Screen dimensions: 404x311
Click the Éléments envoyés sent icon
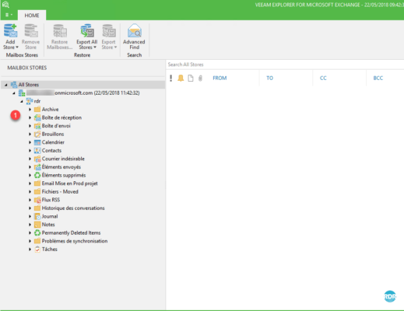point(37,167)
